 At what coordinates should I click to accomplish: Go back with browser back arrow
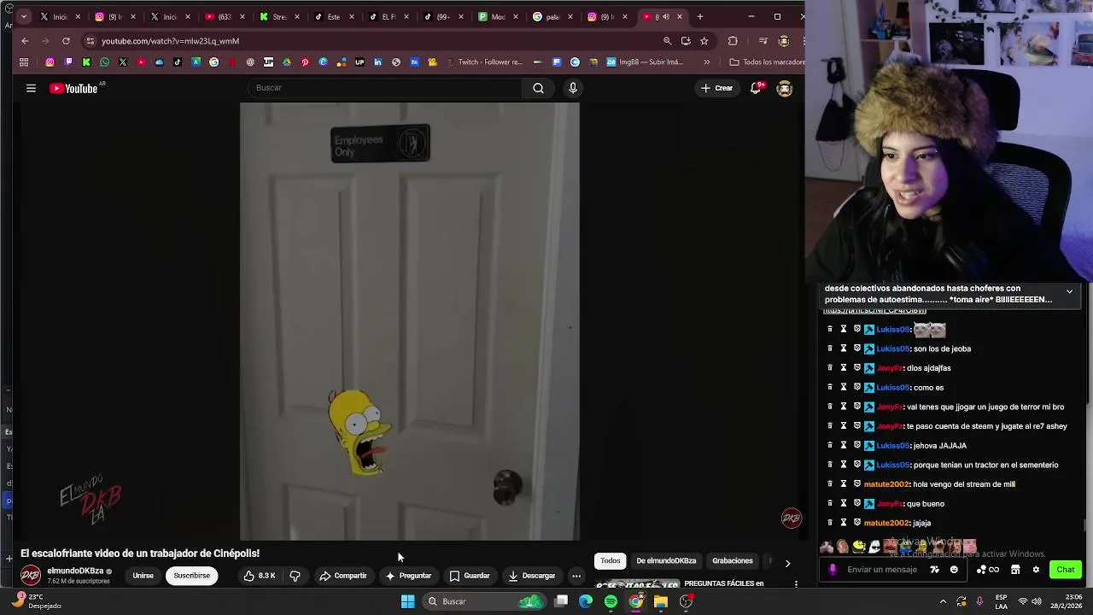tap(25, 41)
